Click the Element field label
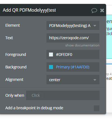This screenshot has width=112, height=119. (13, 25)
